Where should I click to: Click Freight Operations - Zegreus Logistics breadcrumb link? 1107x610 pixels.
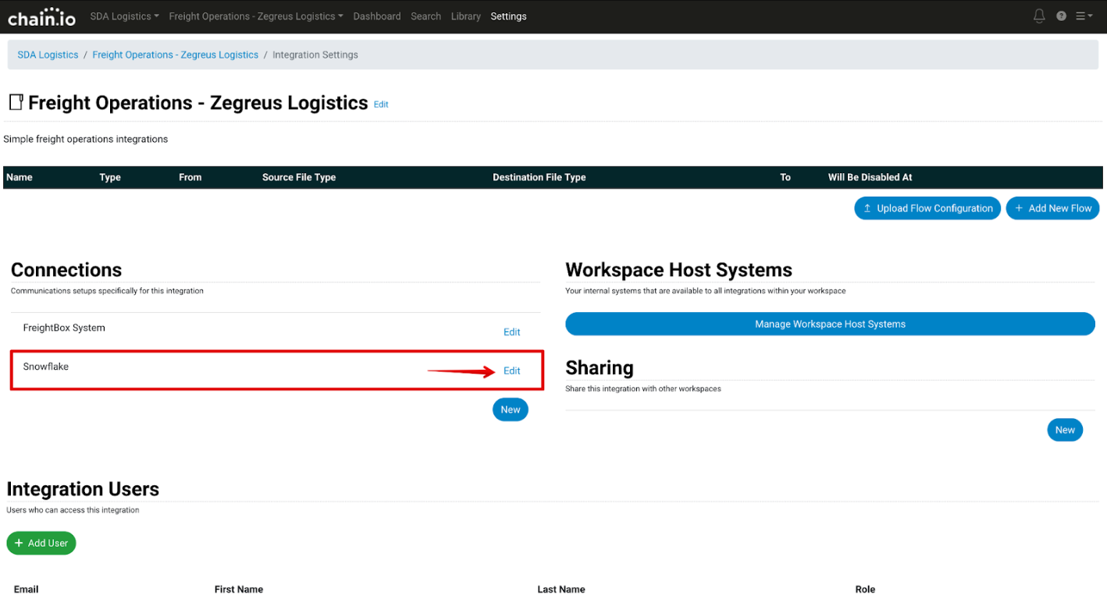(x=176, y=55)
